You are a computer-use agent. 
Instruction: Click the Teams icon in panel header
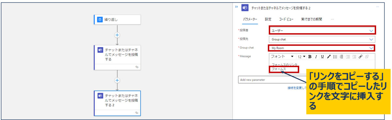(245, 8)
